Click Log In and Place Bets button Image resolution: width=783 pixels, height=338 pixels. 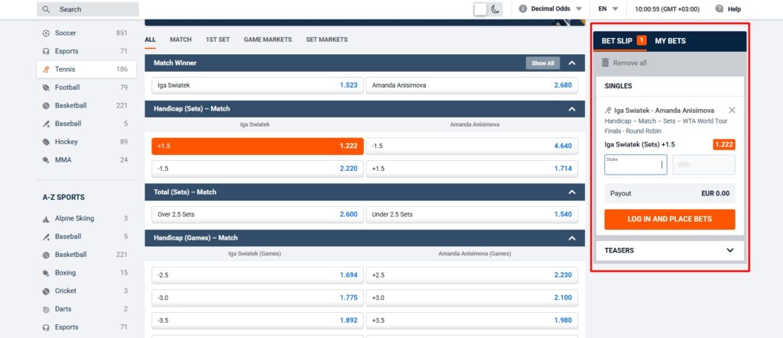tap(669, 219)
